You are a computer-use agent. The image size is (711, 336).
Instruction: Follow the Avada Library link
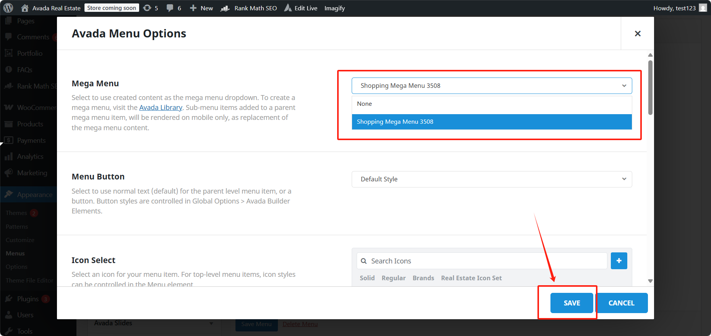[x=161, y=108]
